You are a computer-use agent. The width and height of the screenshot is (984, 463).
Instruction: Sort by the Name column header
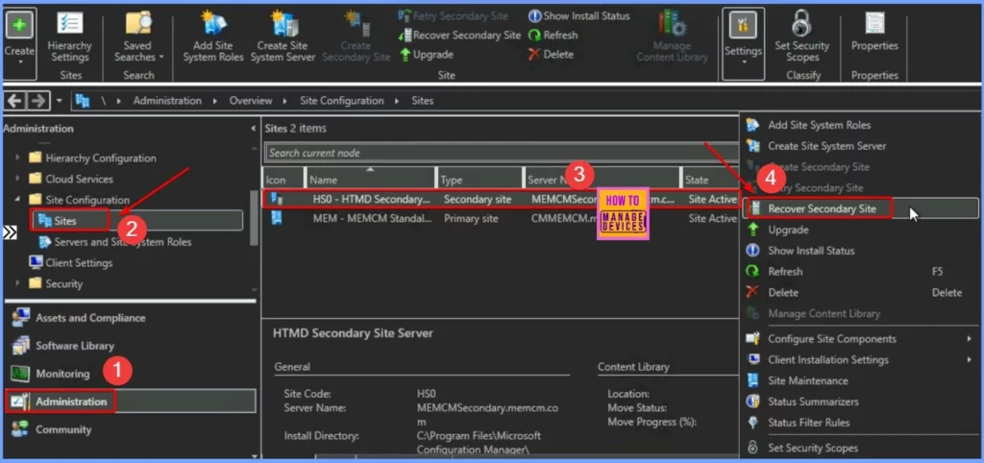370,180
